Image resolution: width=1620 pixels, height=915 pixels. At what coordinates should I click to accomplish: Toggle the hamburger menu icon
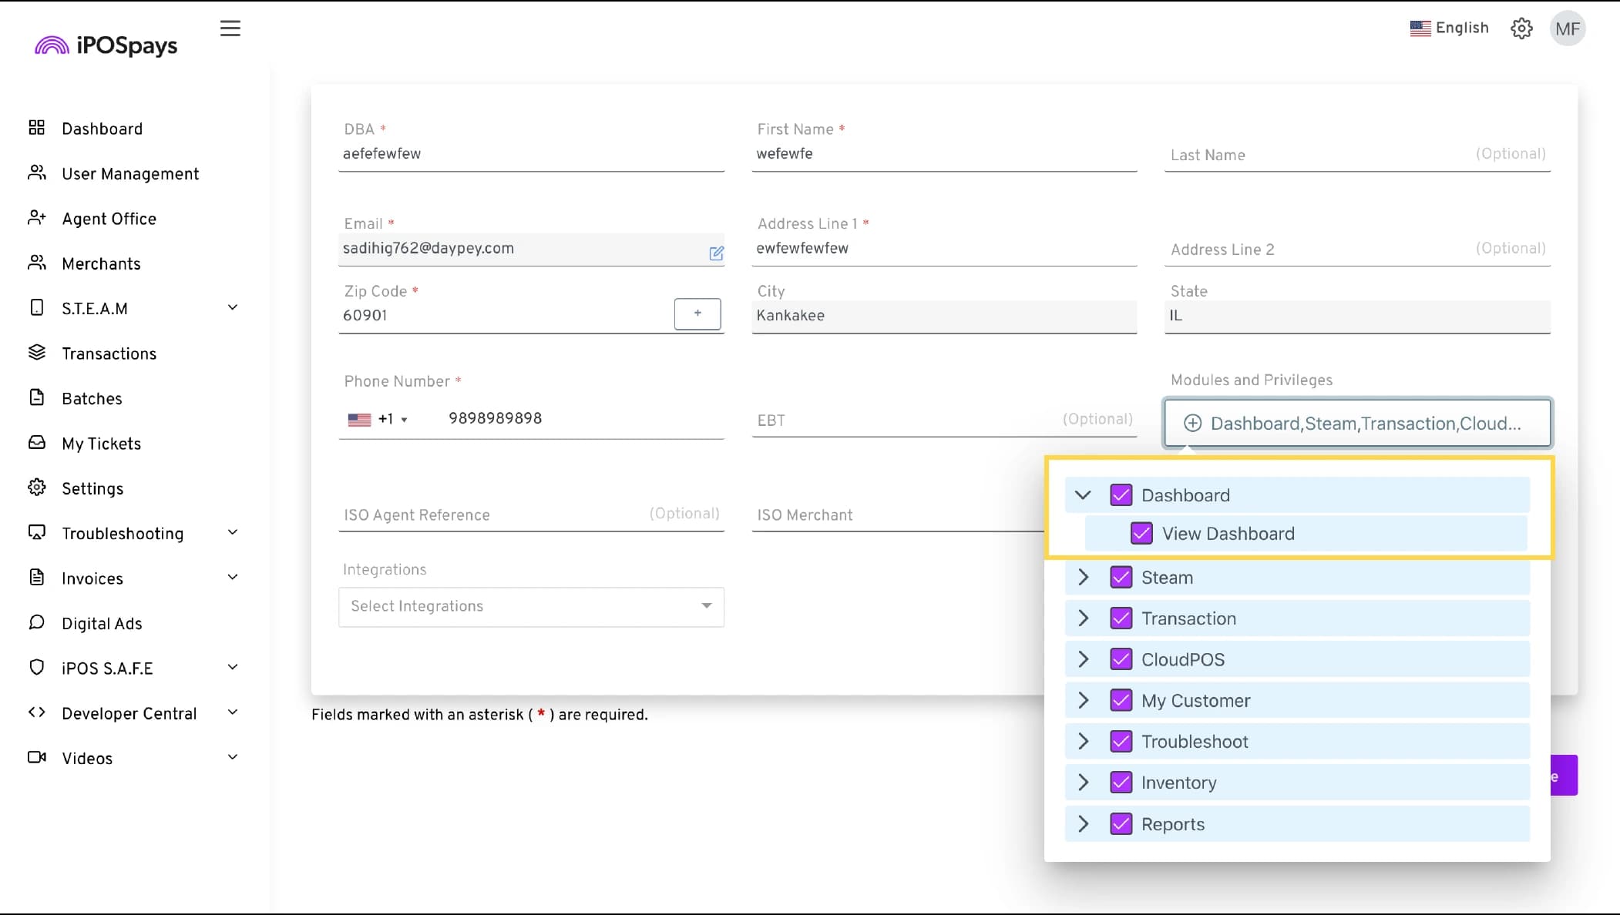click(230, 28)
